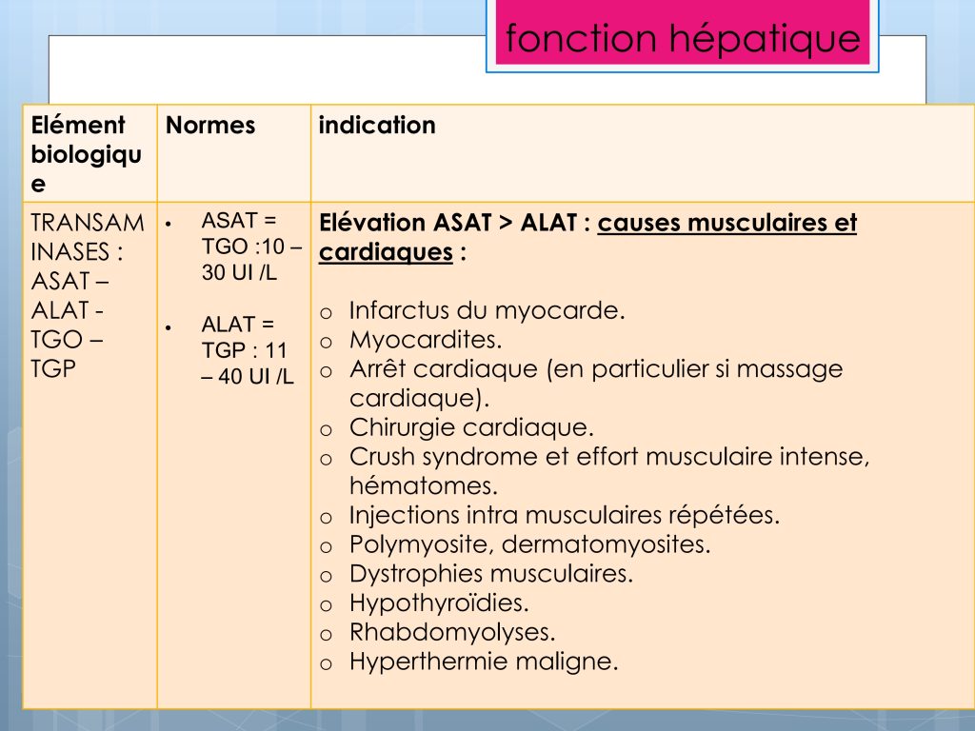Click the 'Arrêt cardiaque (en particulier si massage' line
The height and width of the screenshot is (731, 975).
click(596, 368)
